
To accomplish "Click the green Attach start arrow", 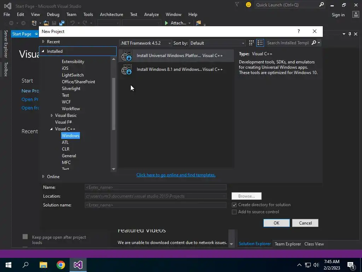I will 166,23.
